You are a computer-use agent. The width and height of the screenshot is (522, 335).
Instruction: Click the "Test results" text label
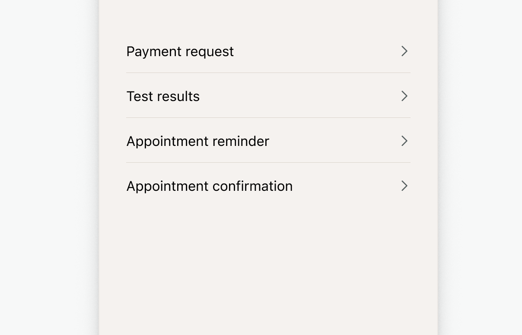(163, 96)
